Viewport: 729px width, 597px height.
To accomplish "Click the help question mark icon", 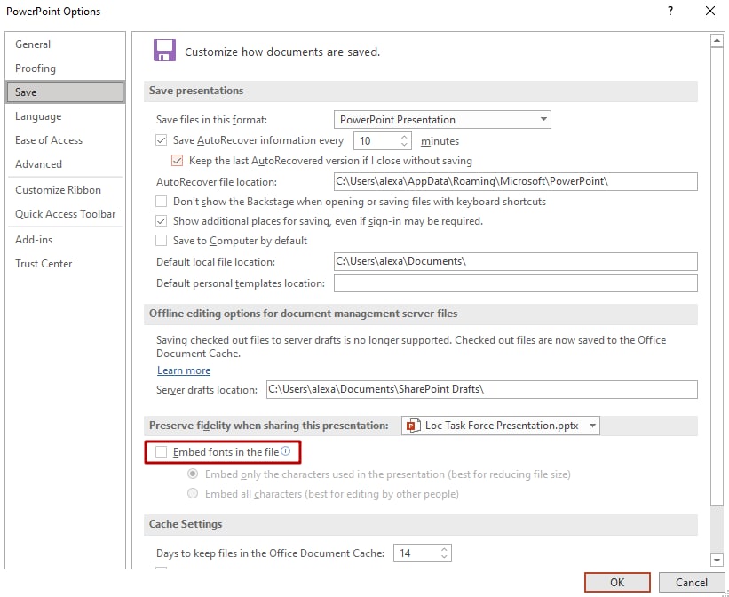I will click(670, 11).
